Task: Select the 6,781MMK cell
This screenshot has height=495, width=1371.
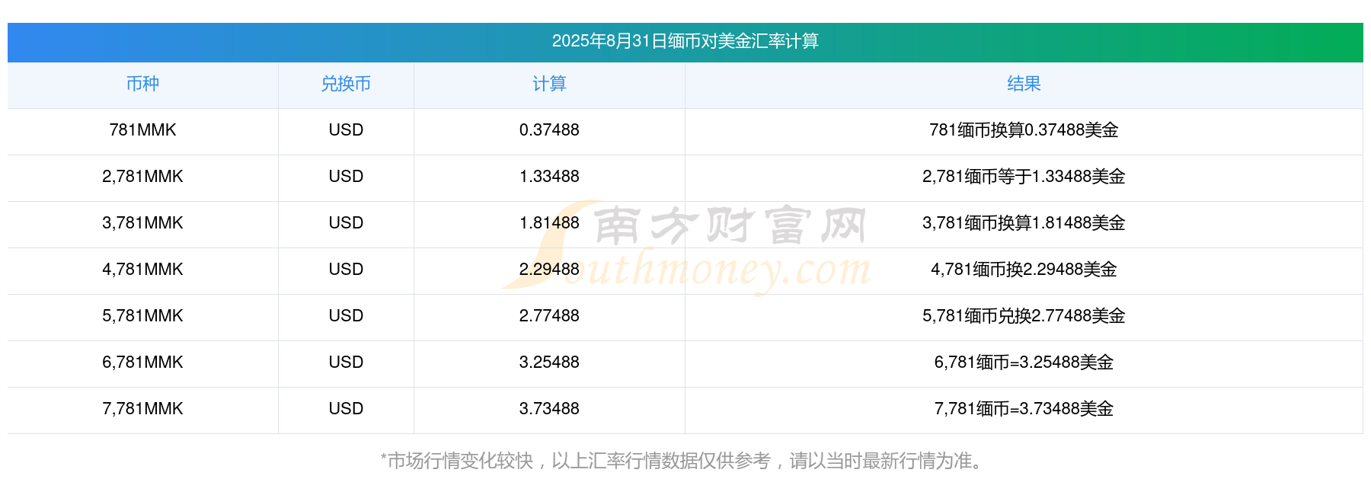Action: click(x=142, y=362)
